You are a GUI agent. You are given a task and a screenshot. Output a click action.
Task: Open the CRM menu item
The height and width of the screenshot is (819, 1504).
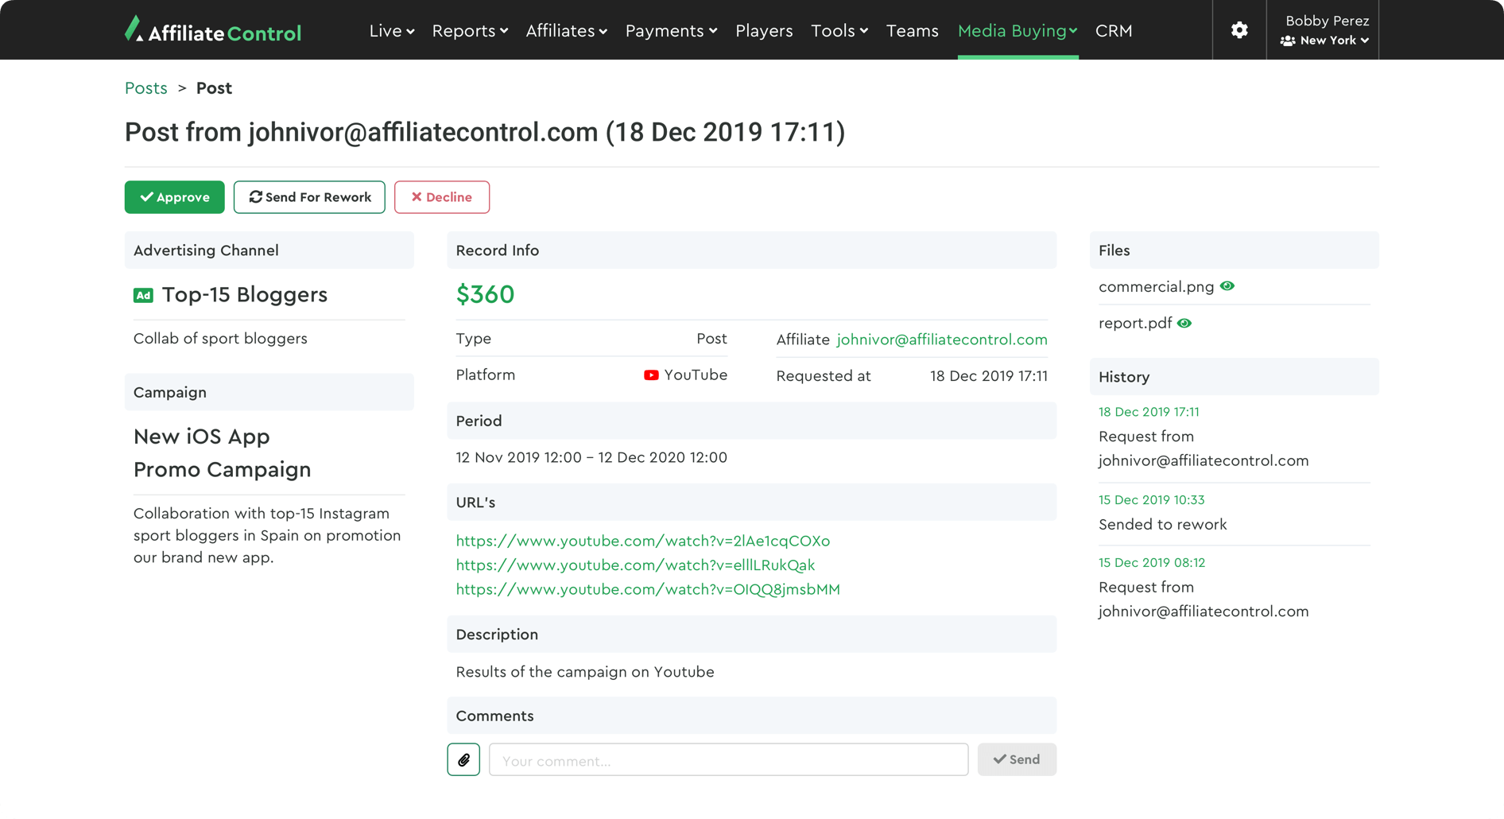pyautogui.click(x=1113, y=31)
